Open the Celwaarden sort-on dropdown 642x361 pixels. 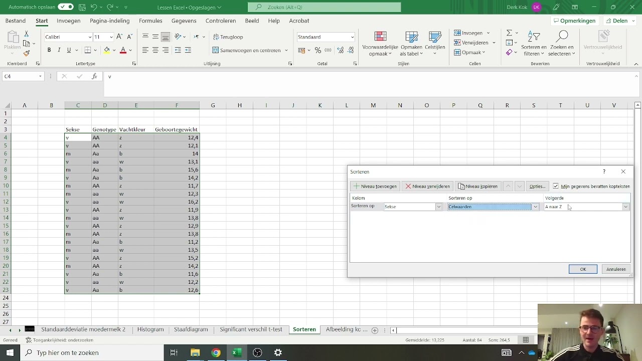(x=535, y=207)
